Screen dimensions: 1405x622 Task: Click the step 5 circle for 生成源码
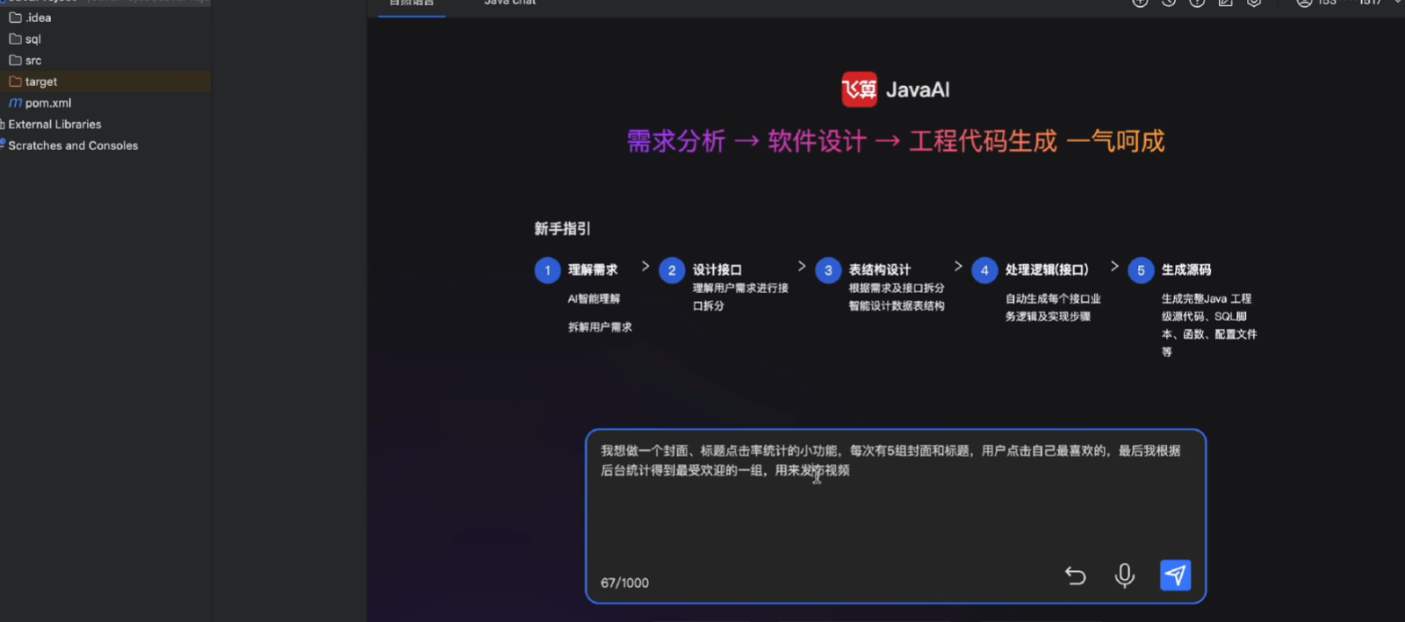tap(1141, 270)
